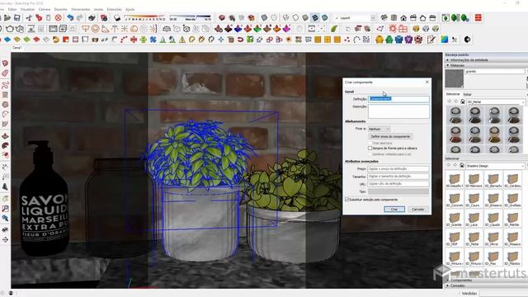Click the teapot render icon
Image resolution: width=528 pixels, height=297 pixels.
[10, 29]
